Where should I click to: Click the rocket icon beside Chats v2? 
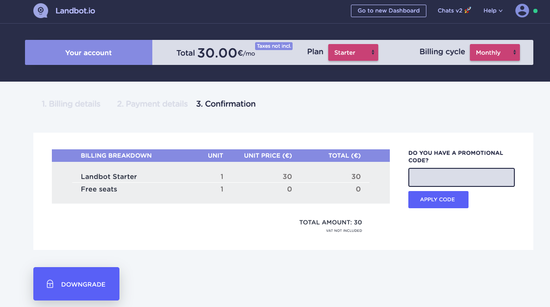[x=468, y=10]
